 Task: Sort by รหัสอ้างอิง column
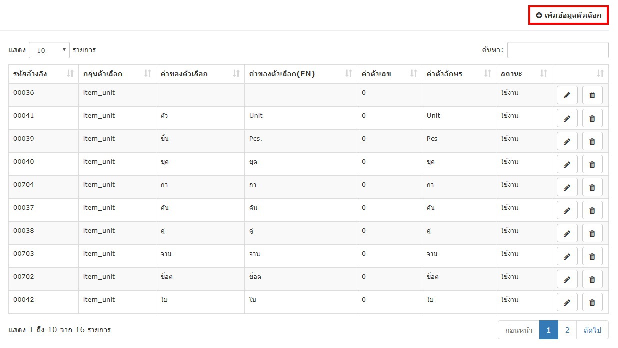43,74
